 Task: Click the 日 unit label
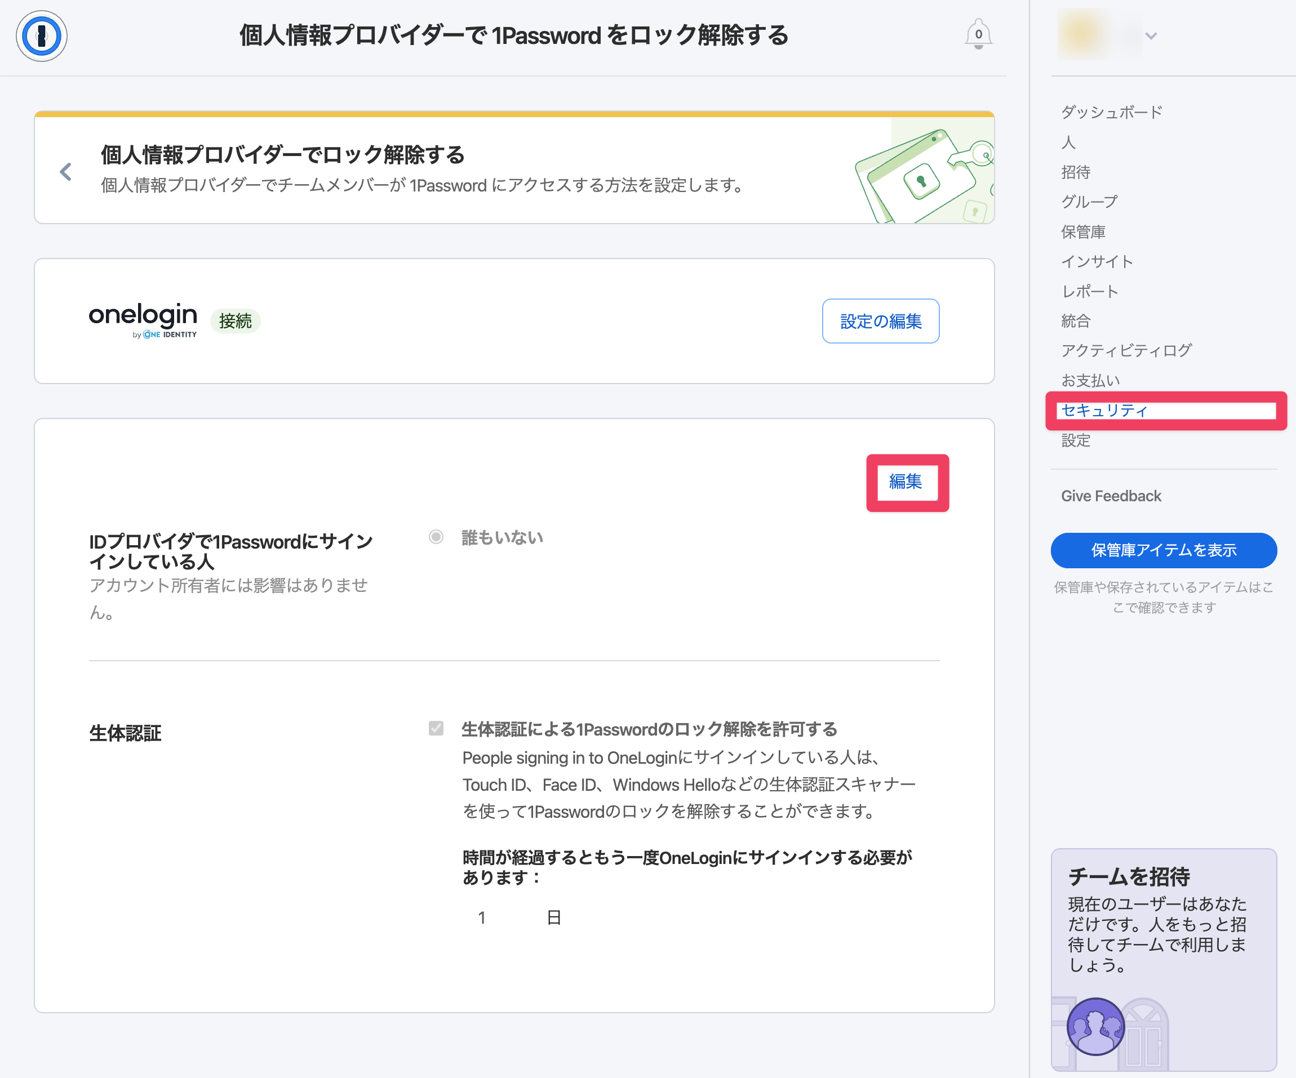553,917
